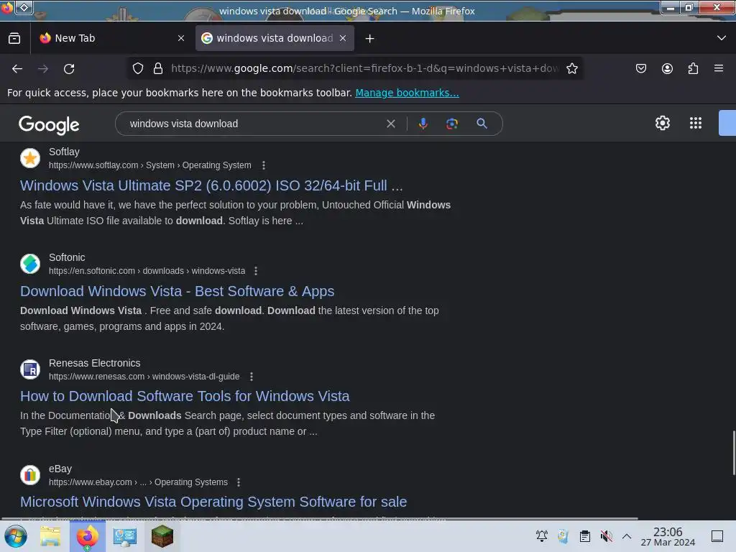Viewport: 736px width, 552px height.
Task: Click the eBay favicon
Action: (30, 475)
